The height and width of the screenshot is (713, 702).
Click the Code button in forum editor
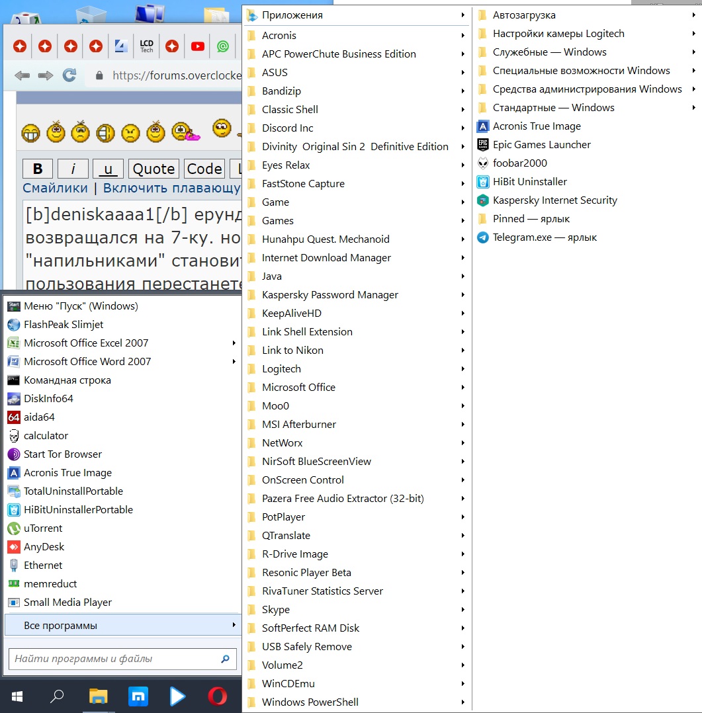[204, 169]
